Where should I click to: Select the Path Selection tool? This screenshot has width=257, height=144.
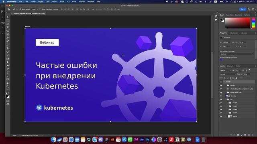[8, 76]
